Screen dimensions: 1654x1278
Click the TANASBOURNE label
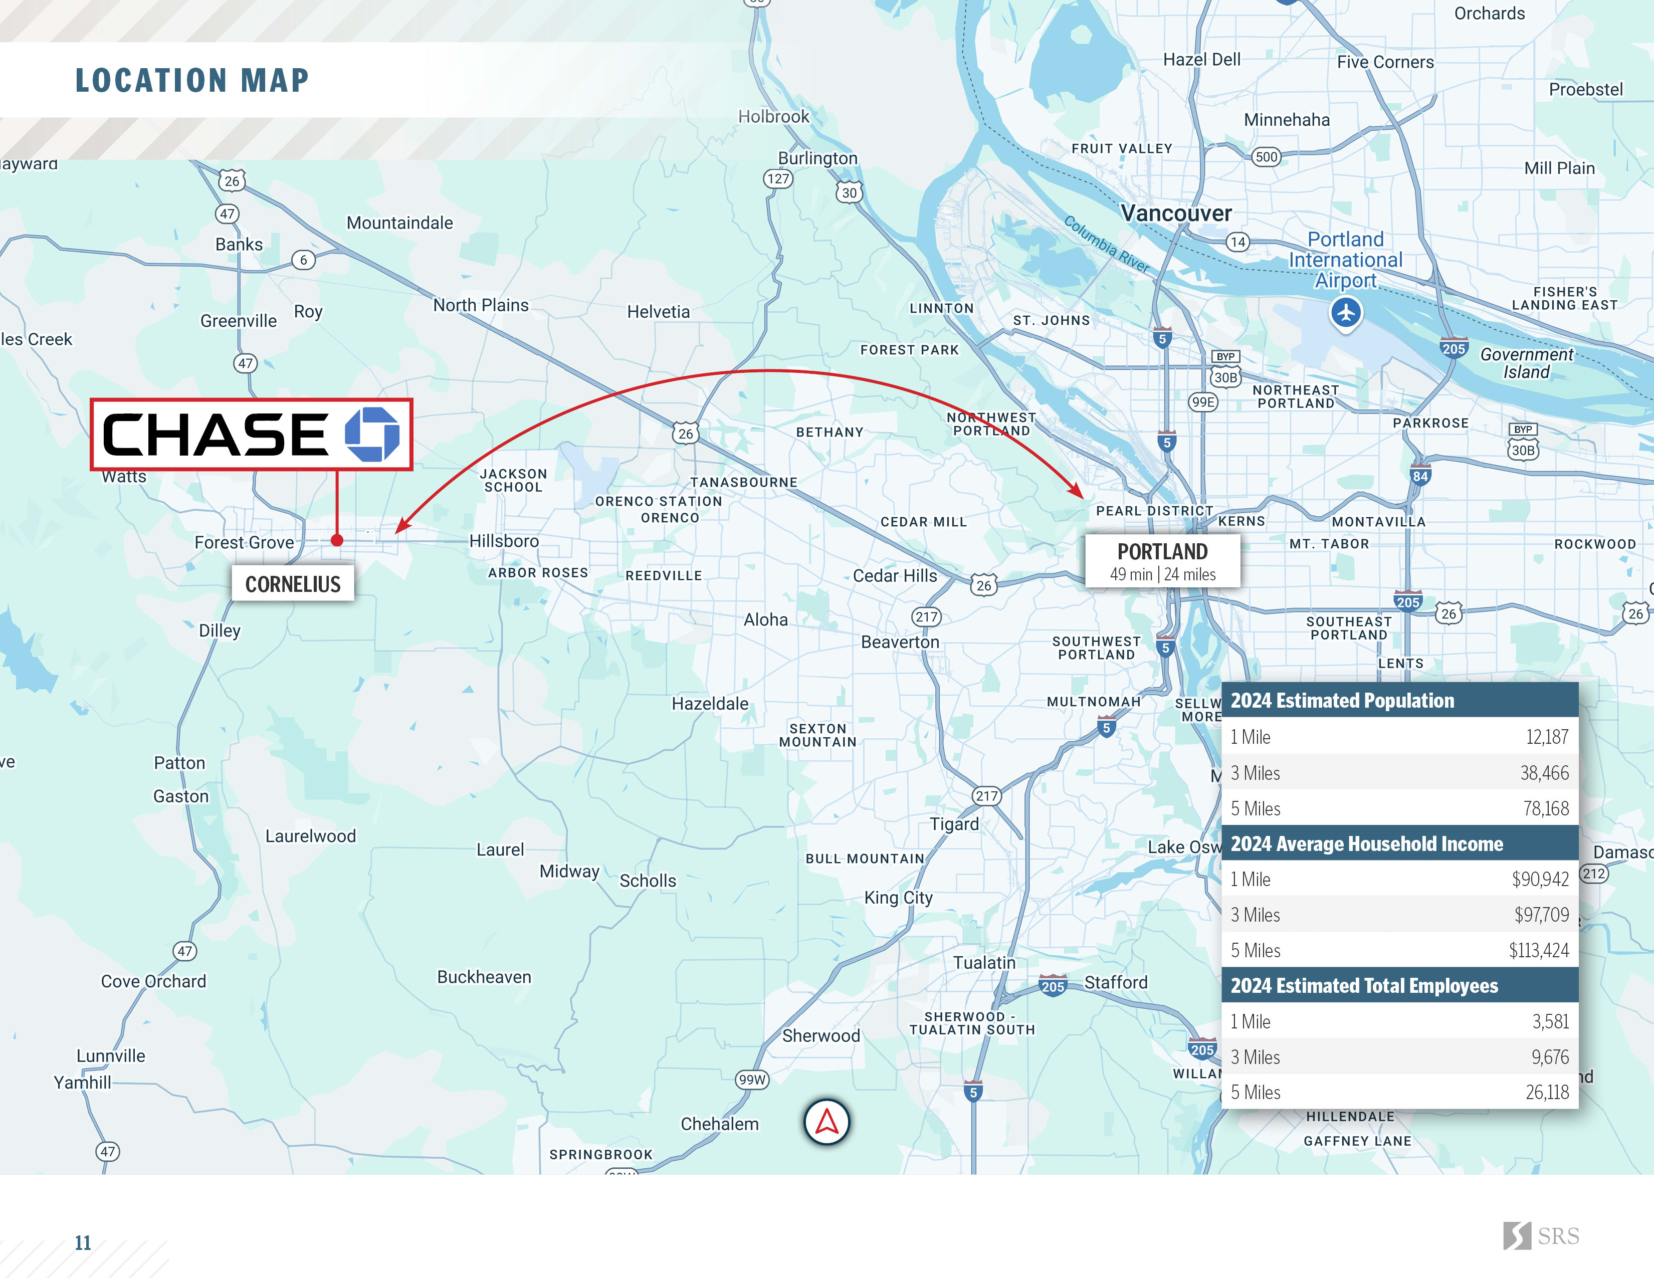click(744, 482)
